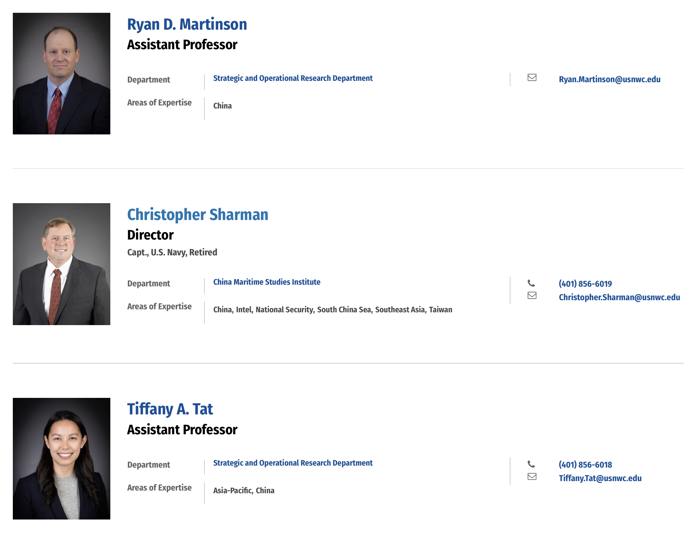Click Sharman's areas of expertise text
Image resolution: width=695 pixels, height=535 pixels.
[x=333, y=310]
